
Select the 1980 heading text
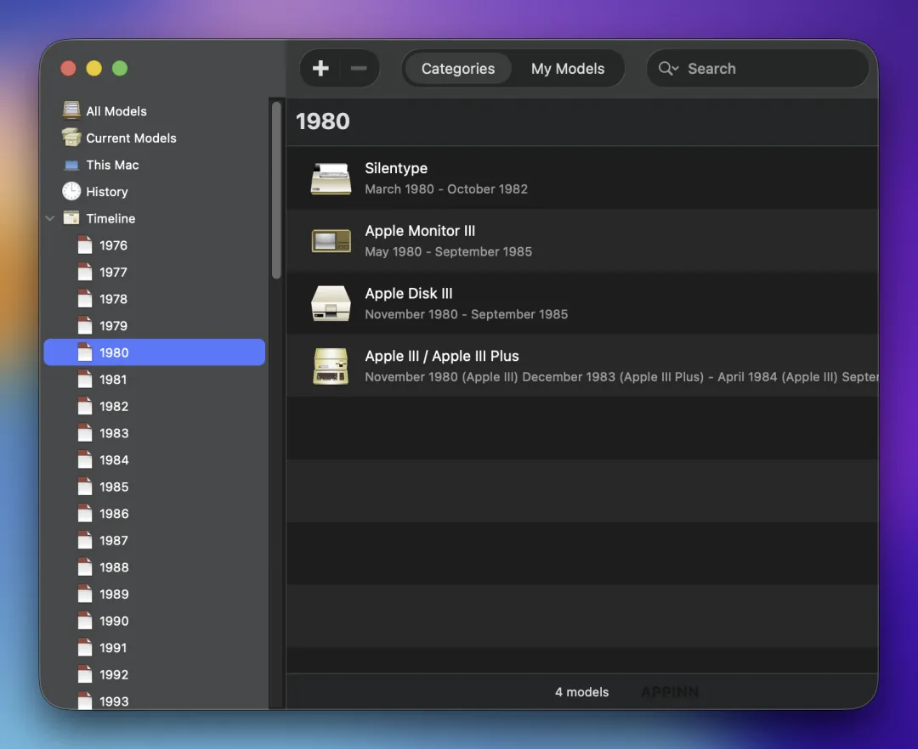[323, 121]
